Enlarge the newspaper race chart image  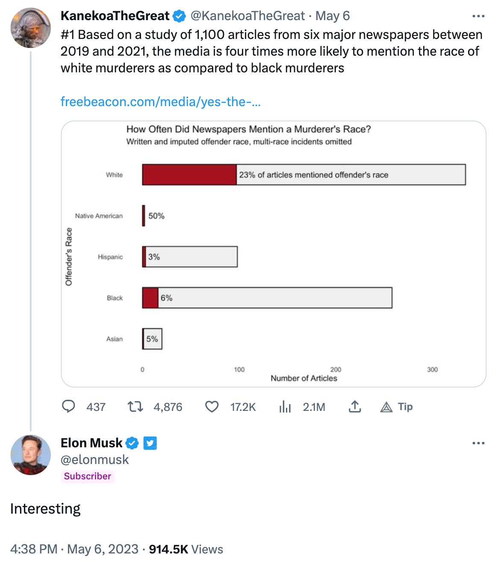(x=274, y=254)
